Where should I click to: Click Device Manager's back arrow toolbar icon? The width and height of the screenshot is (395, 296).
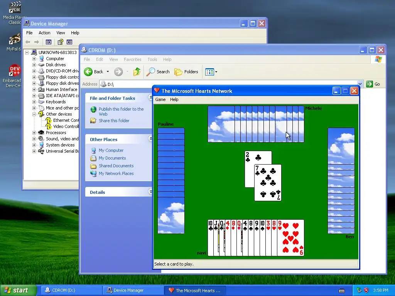[28, 42]
